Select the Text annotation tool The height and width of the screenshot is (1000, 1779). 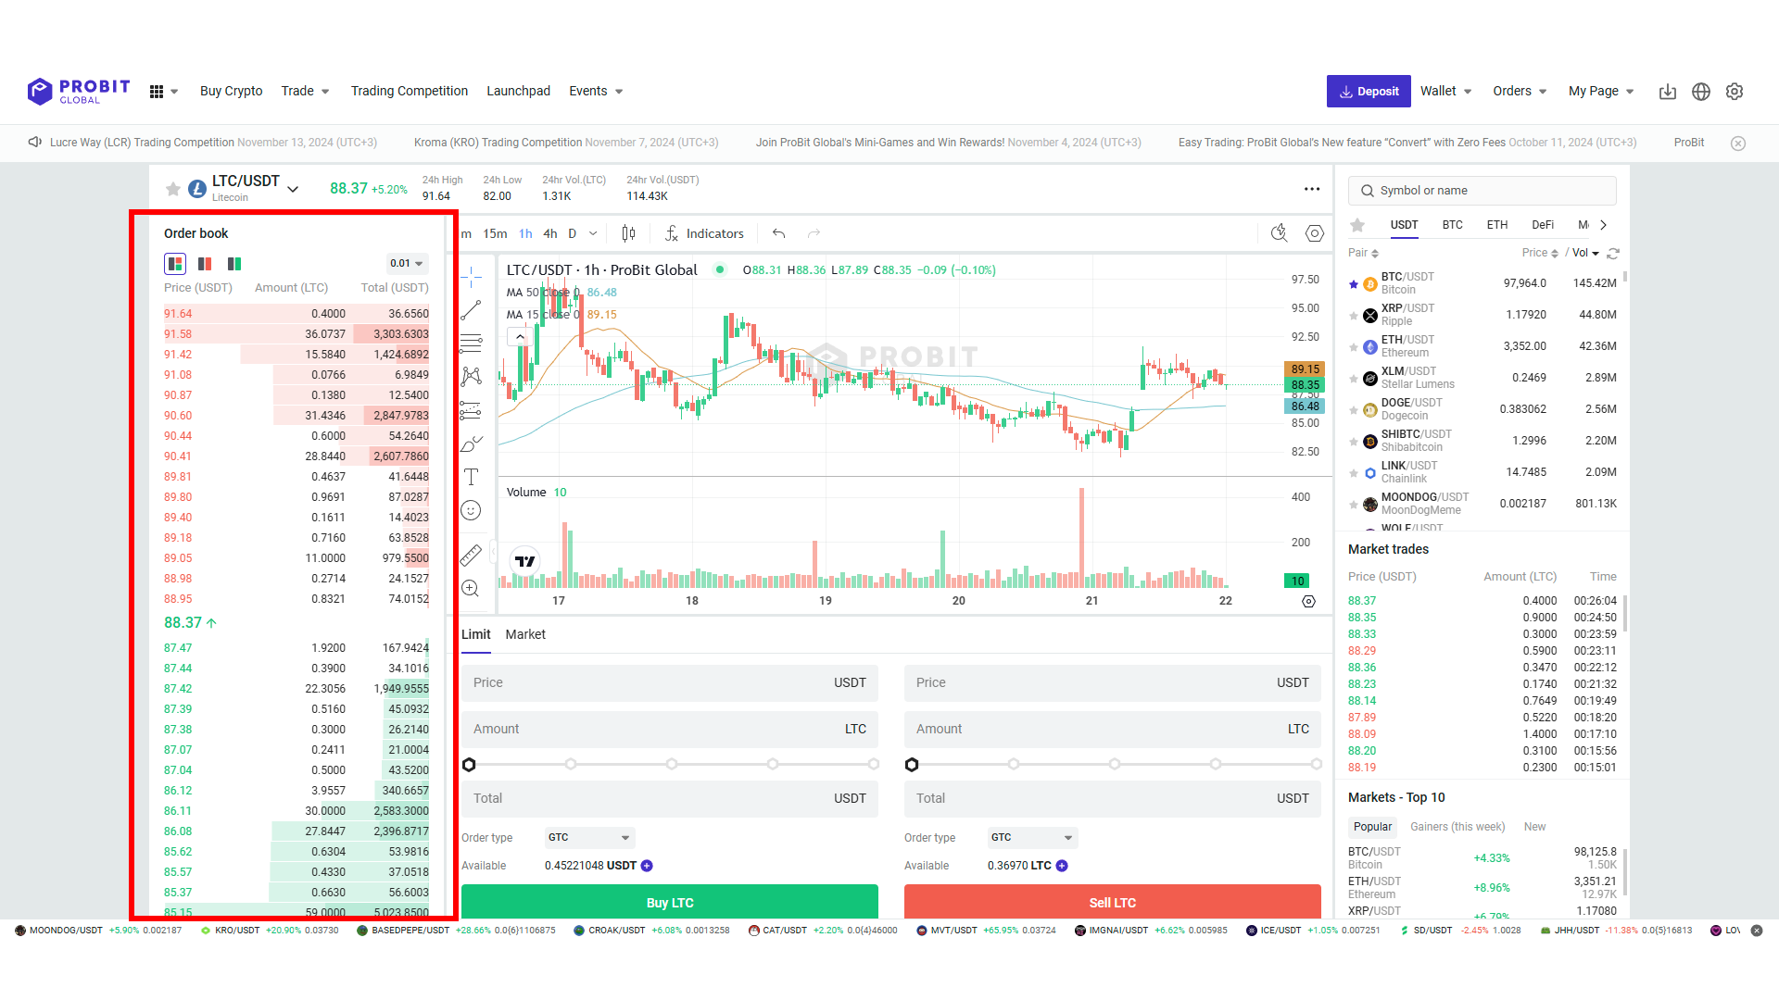click(471, 476)
